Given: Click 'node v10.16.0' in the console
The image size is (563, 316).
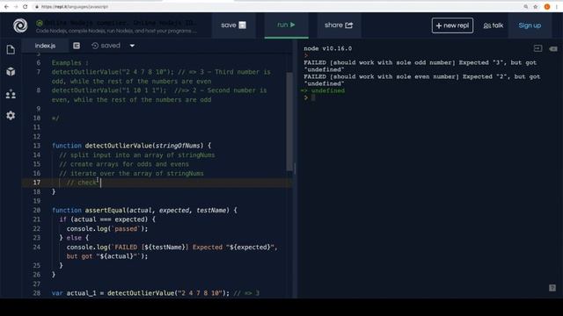Looking at the screenshot, I should coord(328,48).
